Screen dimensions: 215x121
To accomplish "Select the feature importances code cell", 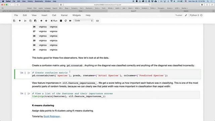I will [116, 95].
